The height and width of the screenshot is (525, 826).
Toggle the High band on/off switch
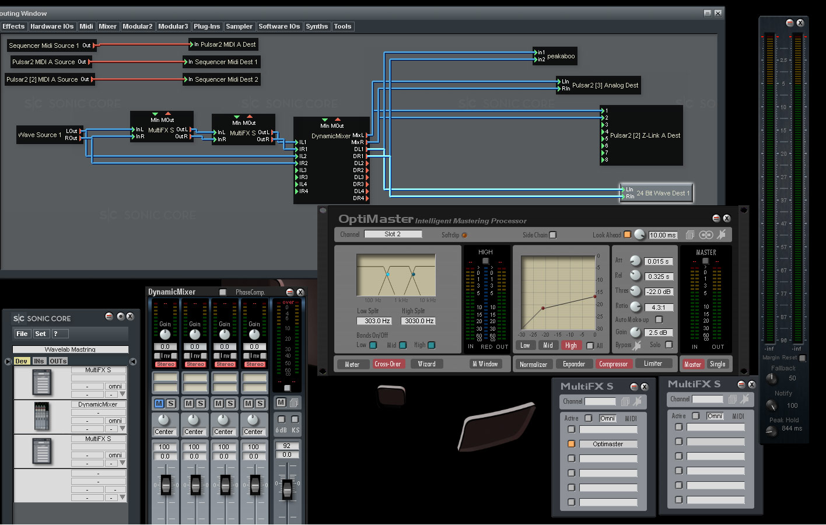tap(432, 345)
